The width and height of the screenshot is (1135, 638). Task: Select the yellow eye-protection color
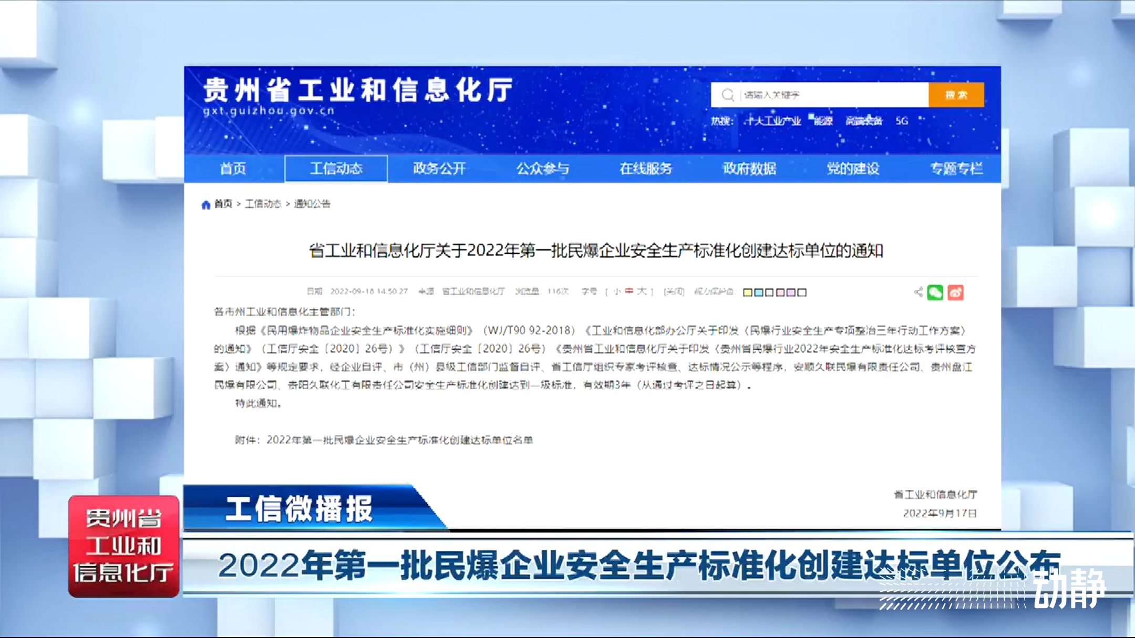(x=748, y=292)
